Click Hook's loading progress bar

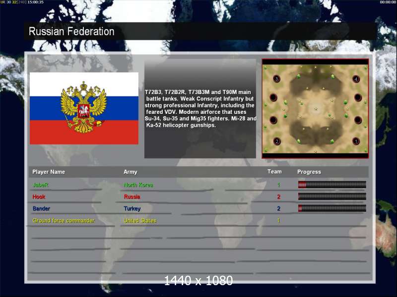tap(332, 197)
